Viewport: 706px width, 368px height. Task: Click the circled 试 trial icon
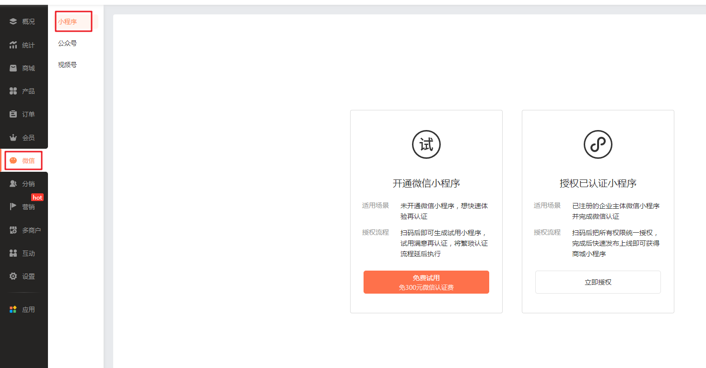click(x=426, y=144)
